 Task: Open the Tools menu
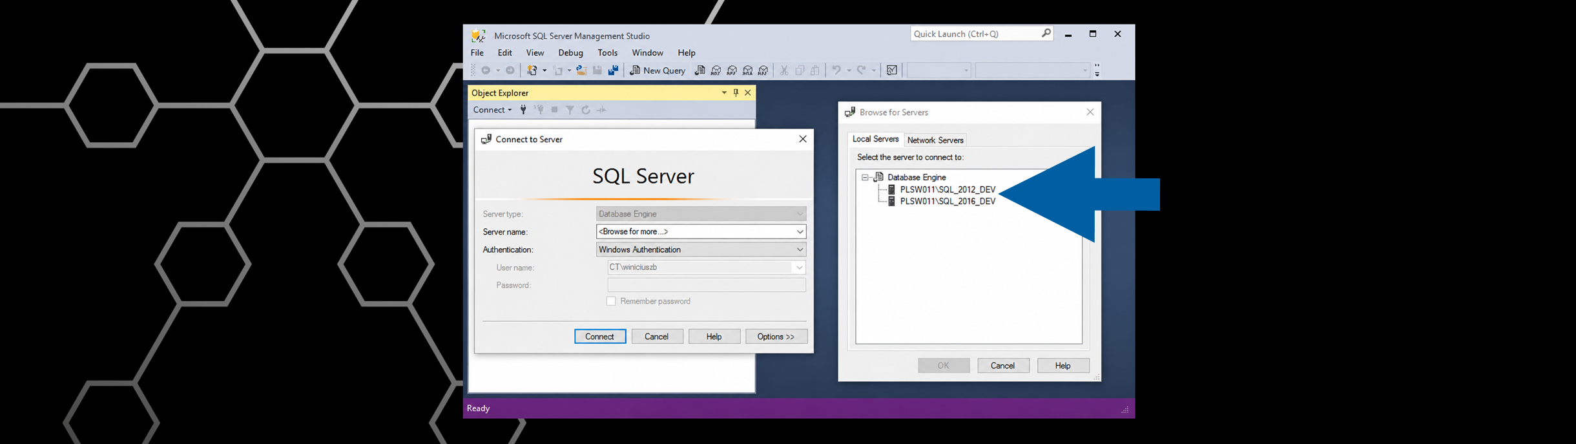pyautogui.click(x=608, y=53)
